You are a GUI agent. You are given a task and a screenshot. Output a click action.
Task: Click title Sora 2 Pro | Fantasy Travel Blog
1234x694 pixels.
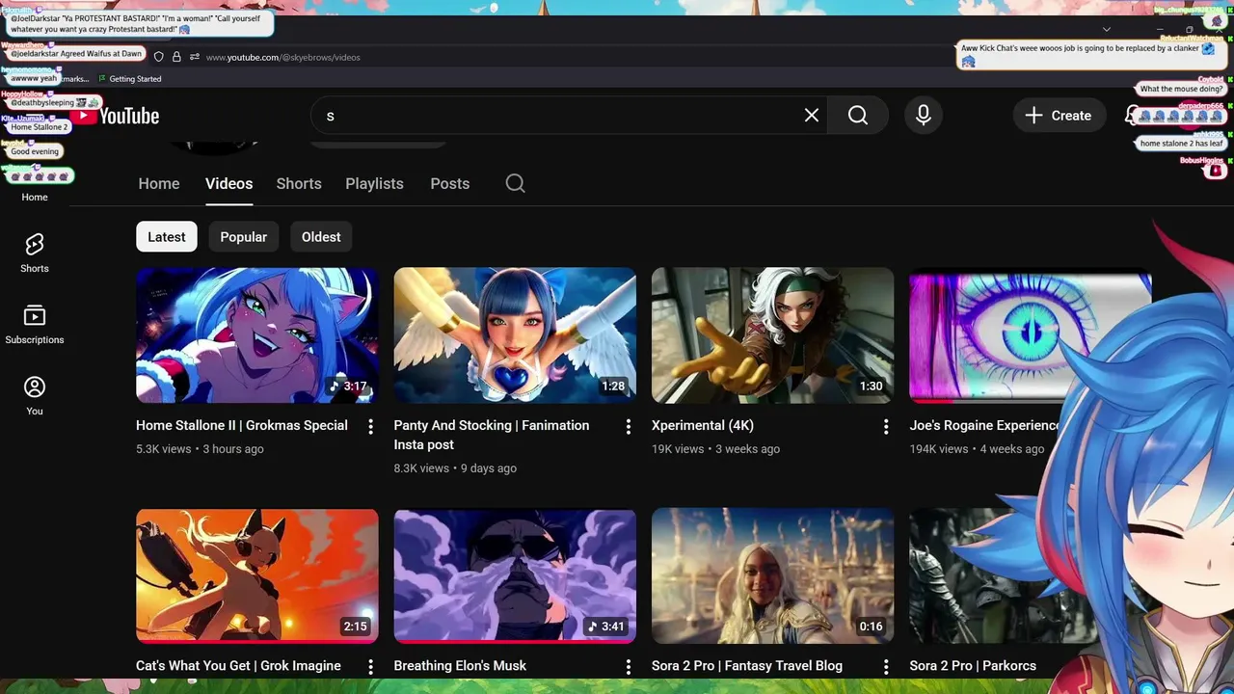pos(747,666)
